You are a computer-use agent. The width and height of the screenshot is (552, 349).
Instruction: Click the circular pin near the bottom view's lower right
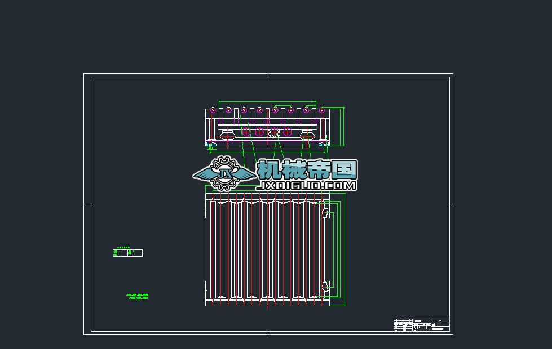pos(325,286)
